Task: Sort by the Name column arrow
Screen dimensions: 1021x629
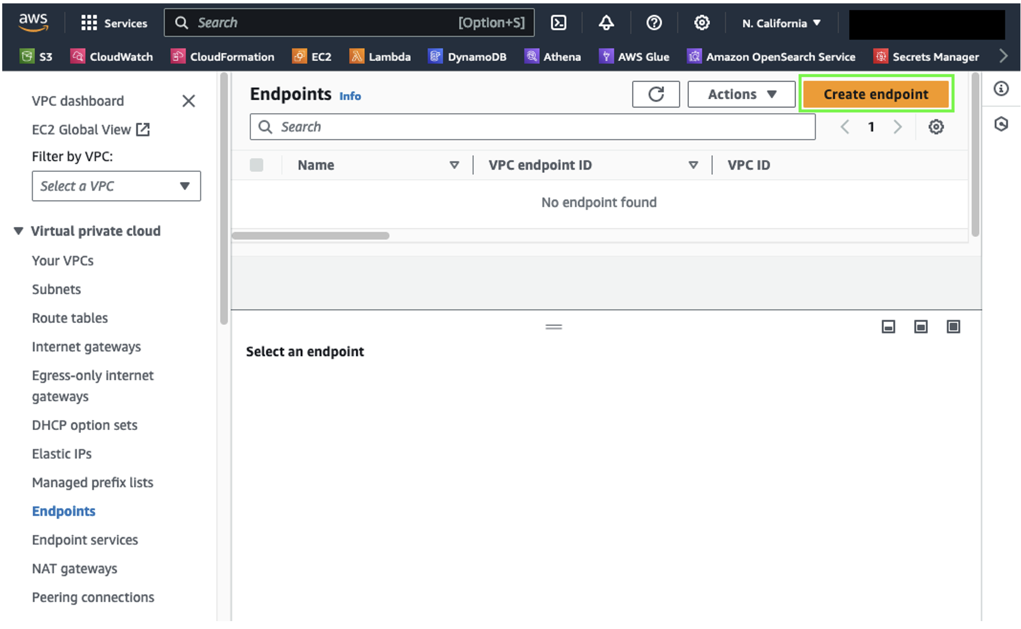Action: (454, 165)
